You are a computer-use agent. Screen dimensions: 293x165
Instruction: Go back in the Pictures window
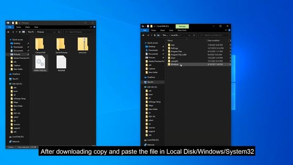coord(8,32)
